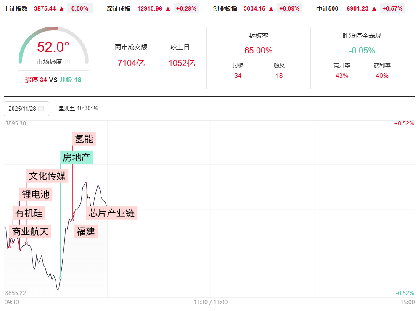This screenshot has height=311, width=418.
Task: Click the 两市成交额 7104亿 value
Action: coord(131,63)
